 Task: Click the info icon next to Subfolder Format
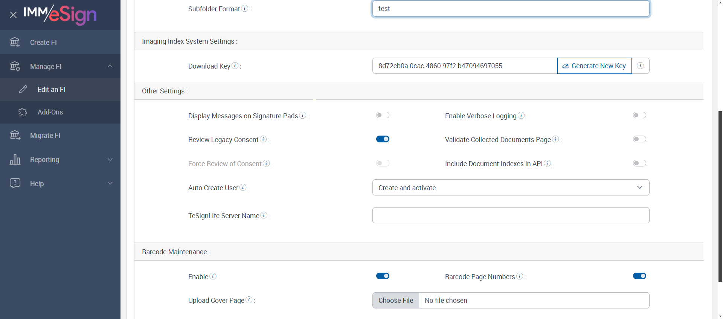pos(245,8)
